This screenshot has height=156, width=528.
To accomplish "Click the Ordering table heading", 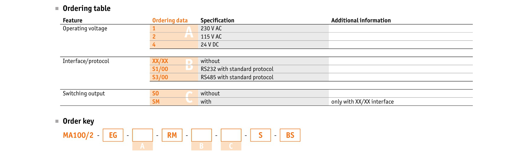I will click(87, 9).
